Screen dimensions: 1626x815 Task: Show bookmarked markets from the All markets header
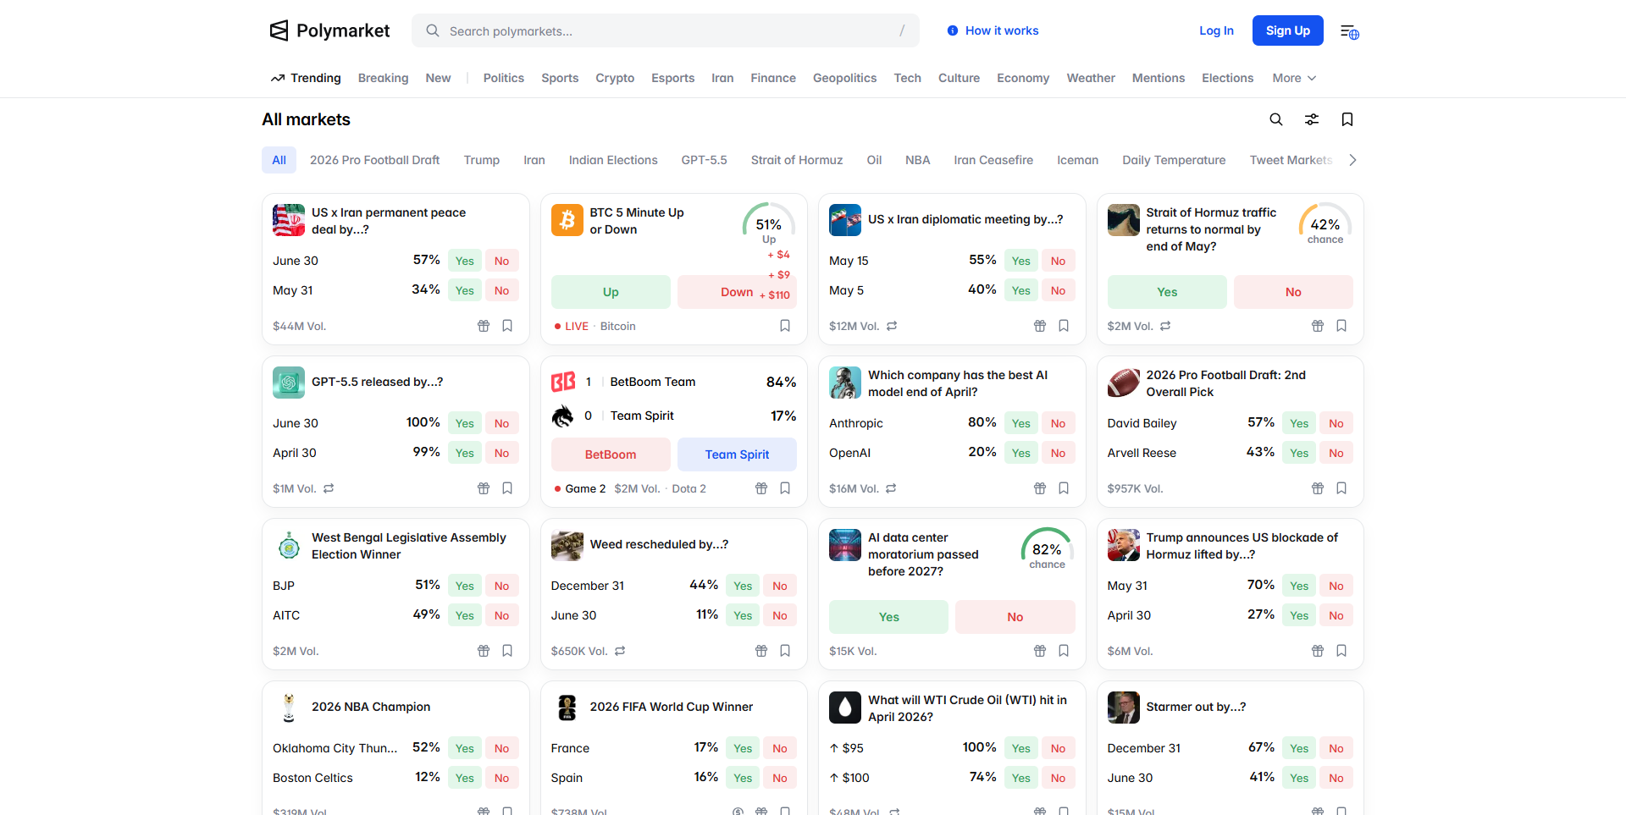click(x=1347, y=119)
